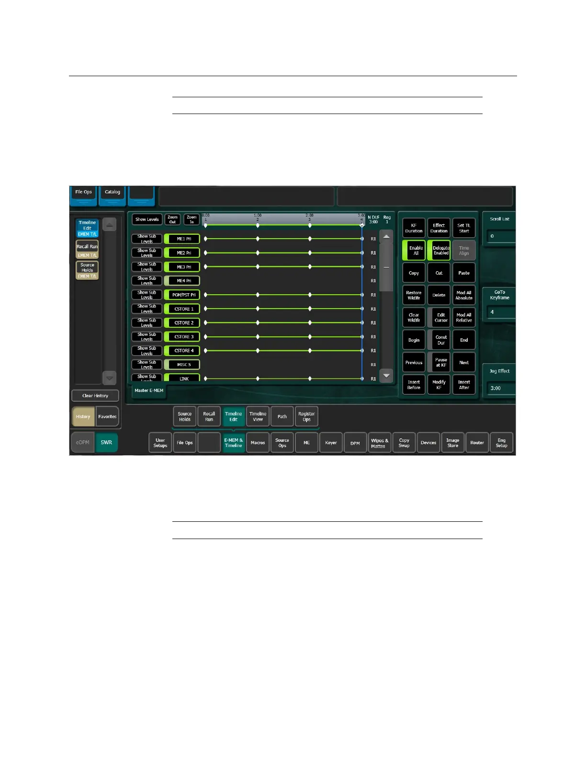Expand Show Sub Levels for ME2 Pri

pyautogui.click(x=147, y=253)
